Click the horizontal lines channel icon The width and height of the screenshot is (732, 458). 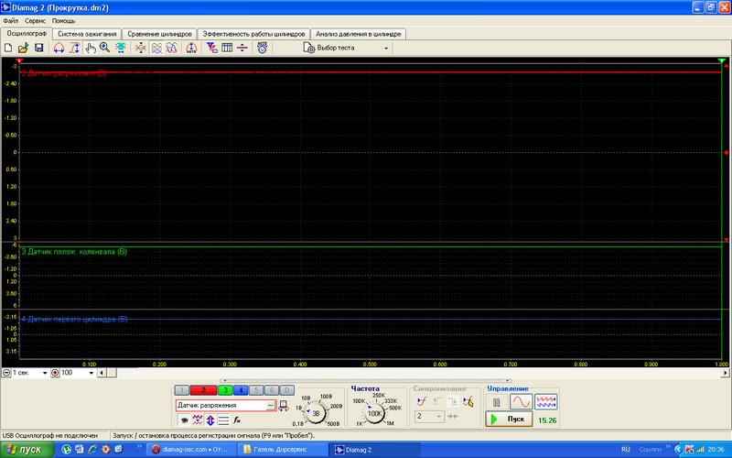(x=223, y=420)
